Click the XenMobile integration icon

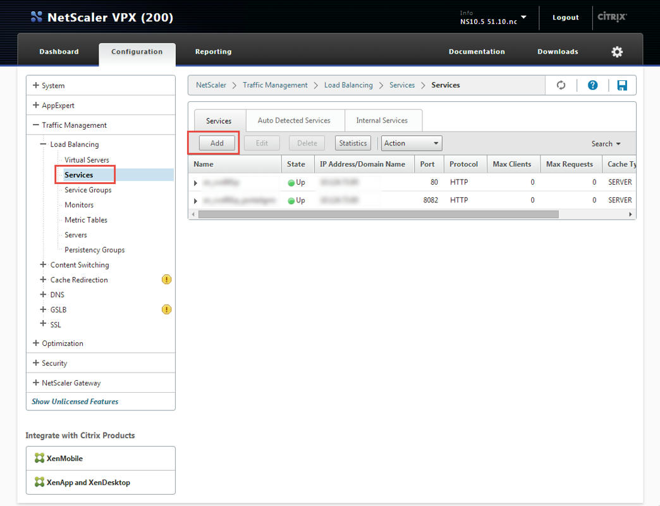40,459
